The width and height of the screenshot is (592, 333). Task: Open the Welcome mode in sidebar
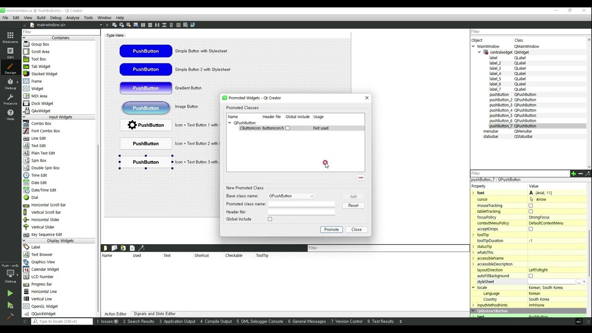10,37
